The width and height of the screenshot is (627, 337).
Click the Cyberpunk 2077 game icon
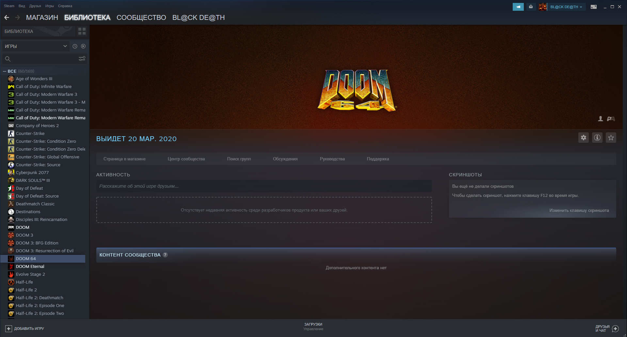pyautogui.click(x=11, y=173)
